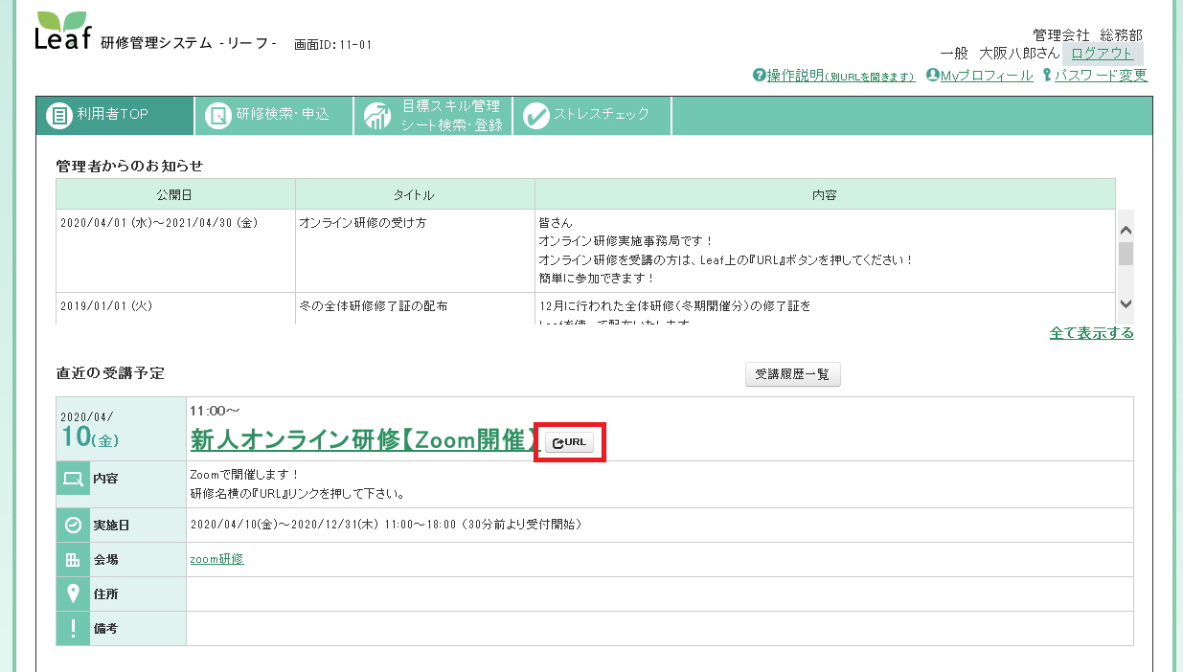
Task: Open the 操作説明 help link
Action: (841, 76)
